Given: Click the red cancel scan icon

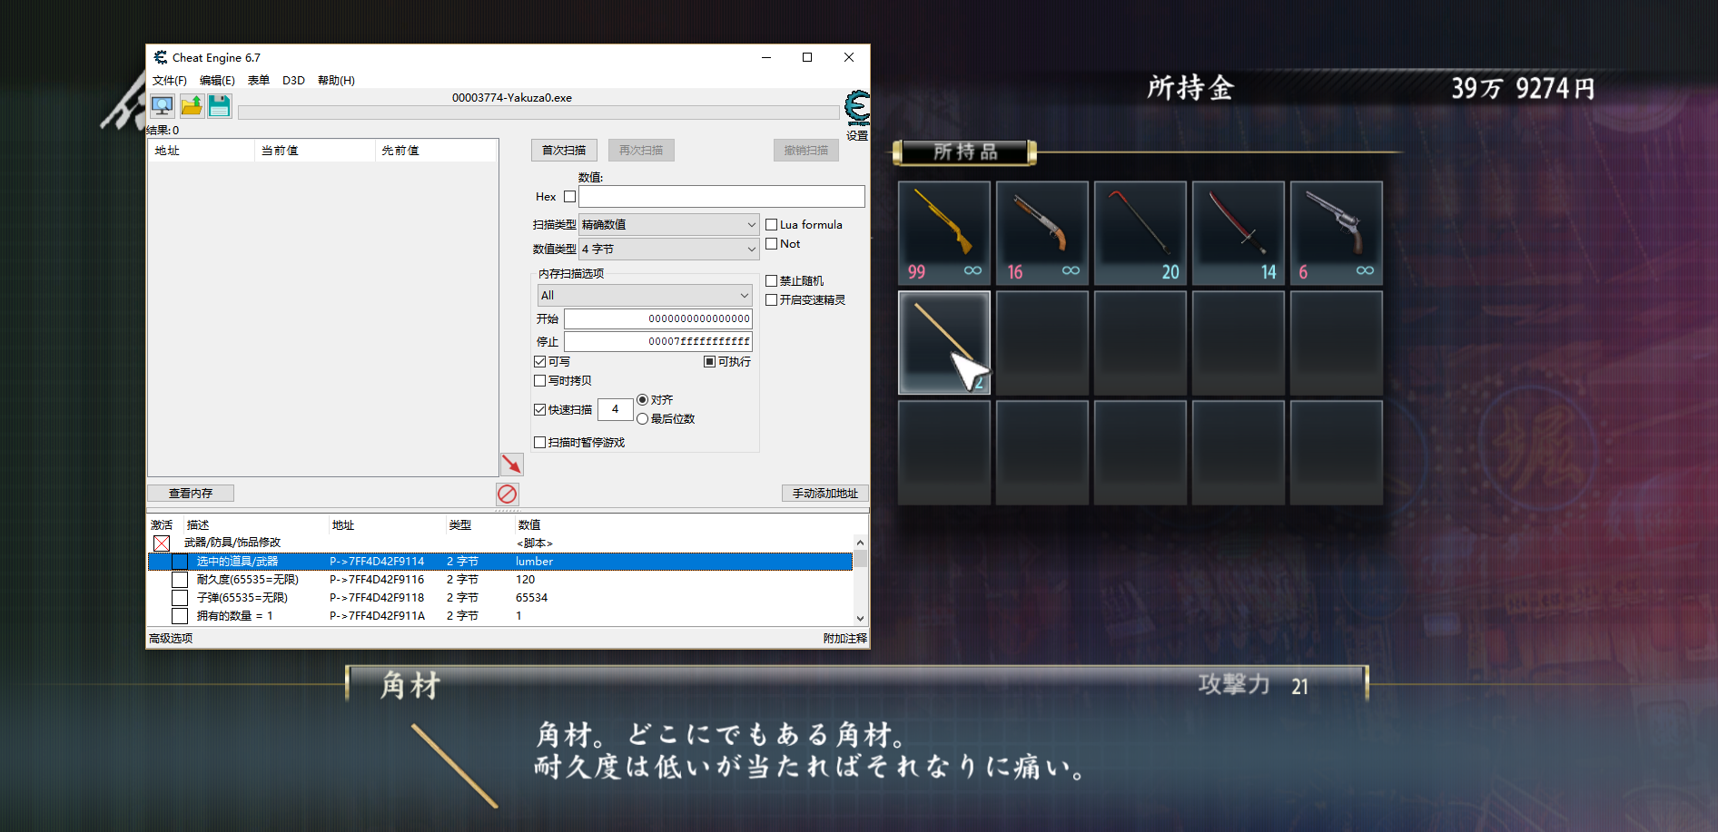Looking at the screenshot, I should coord(507,494).
